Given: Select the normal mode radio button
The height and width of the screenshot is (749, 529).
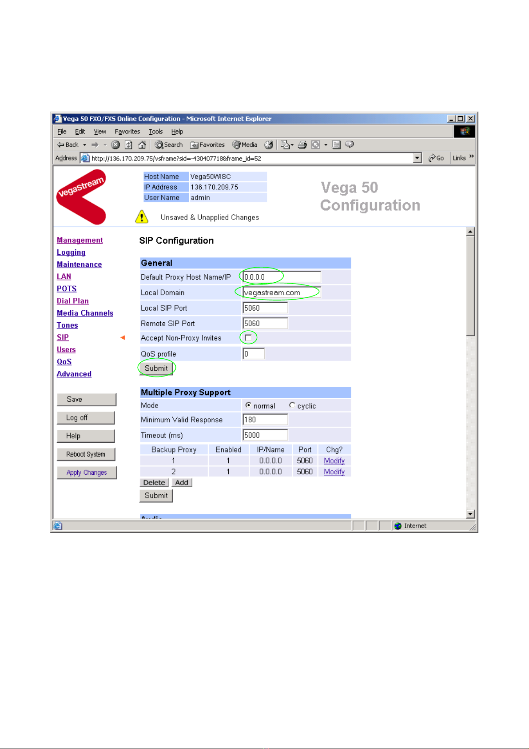Looking at the screenshot, I should (248, 405).
